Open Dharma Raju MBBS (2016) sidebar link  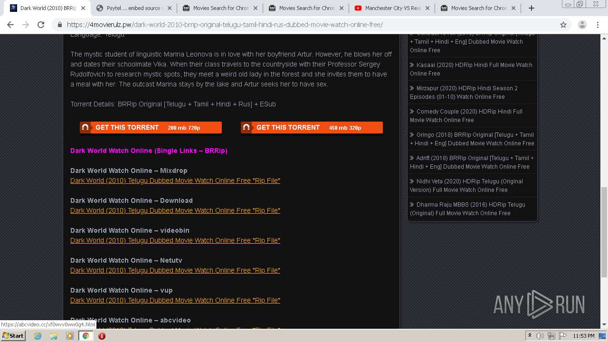[x=468, y=209]
